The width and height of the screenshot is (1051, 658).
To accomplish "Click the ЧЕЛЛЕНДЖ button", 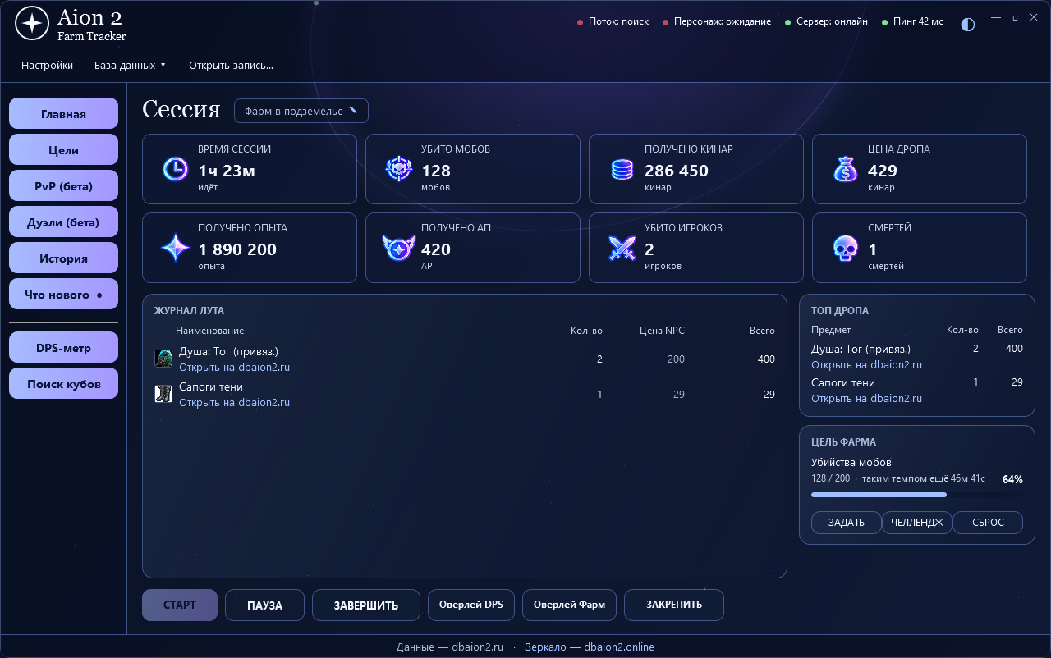I will [917, 523].
